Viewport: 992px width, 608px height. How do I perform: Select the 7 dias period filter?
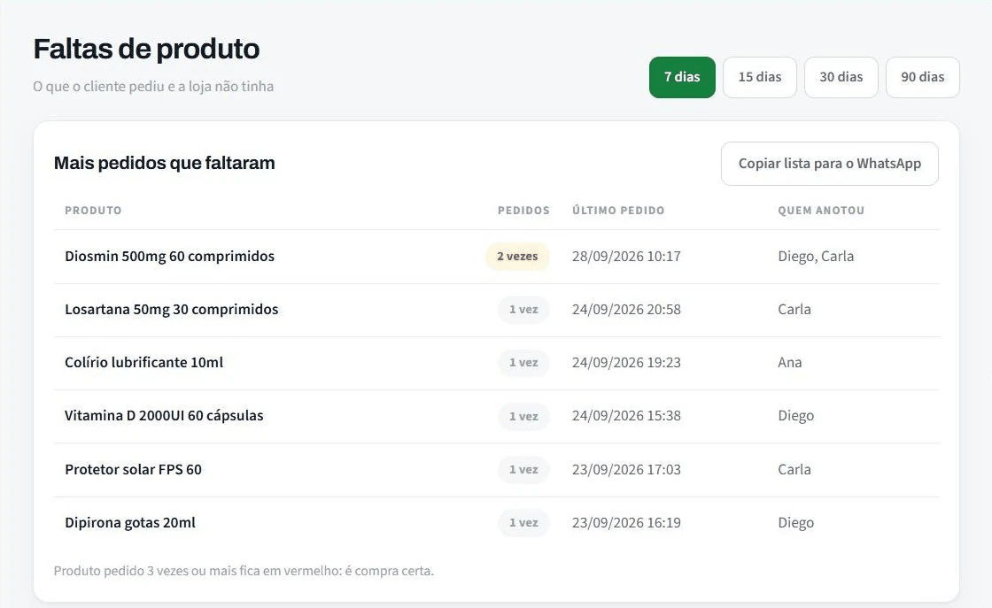pos(682,77)
